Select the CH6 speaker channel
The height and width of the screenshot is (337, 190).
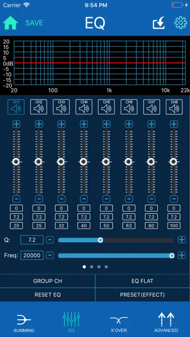pyautogui.click(x=129, y=107)
